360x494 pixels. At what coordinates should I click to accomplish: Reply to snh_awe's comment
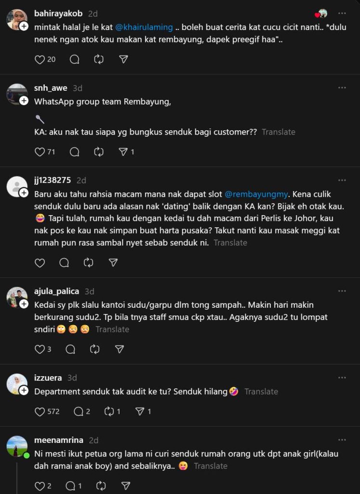[x=74, y=152]
